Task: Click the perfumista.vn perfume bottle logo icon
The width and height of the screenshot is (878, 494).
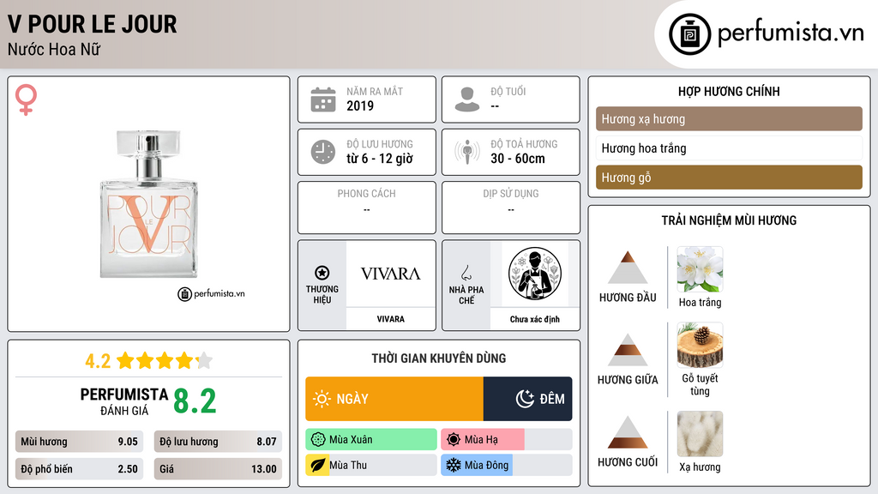Action: click(689, 34)
